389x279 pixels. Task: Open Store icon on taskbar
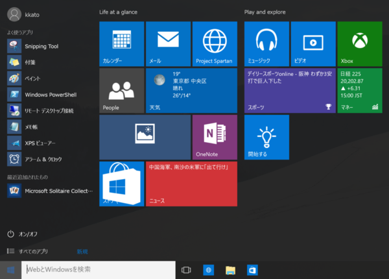pos(252,270)
